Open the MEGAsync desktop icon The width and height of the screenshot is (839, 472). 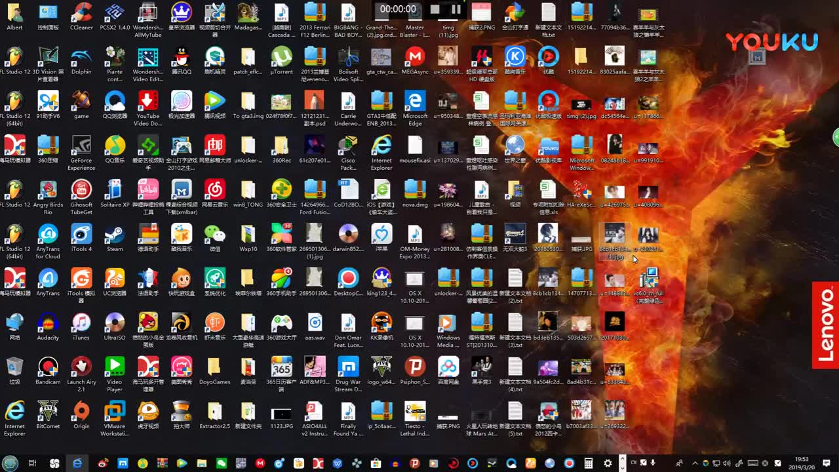(415, 62)
